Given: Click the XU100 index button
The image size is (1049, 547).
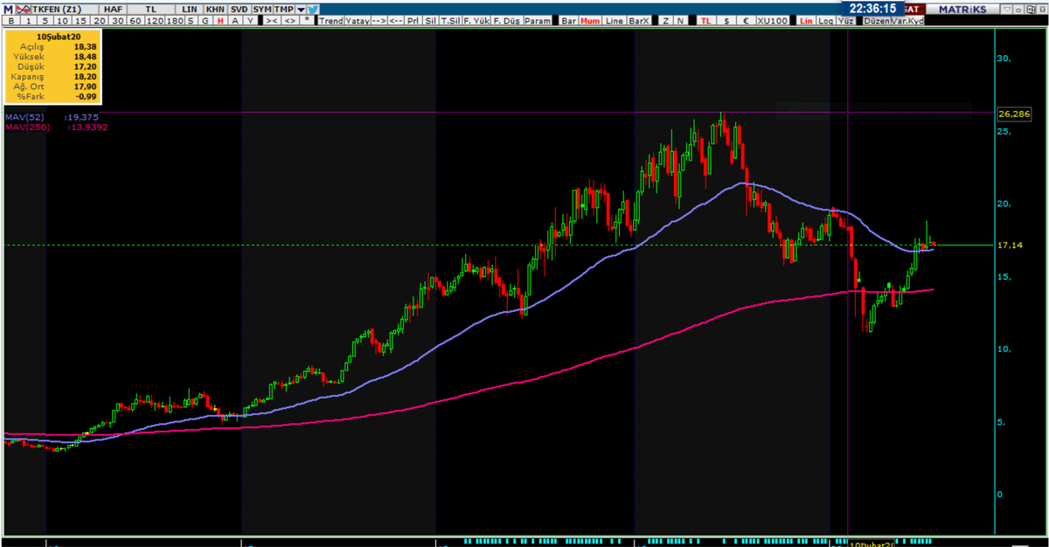Looking at the screenshot, I should pyautogui.click(x=772, y=21).
